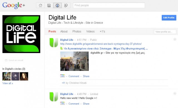This screenshot has width=178, height=108.
Task: Click the Limited visibility label
Action: (94, 94)
